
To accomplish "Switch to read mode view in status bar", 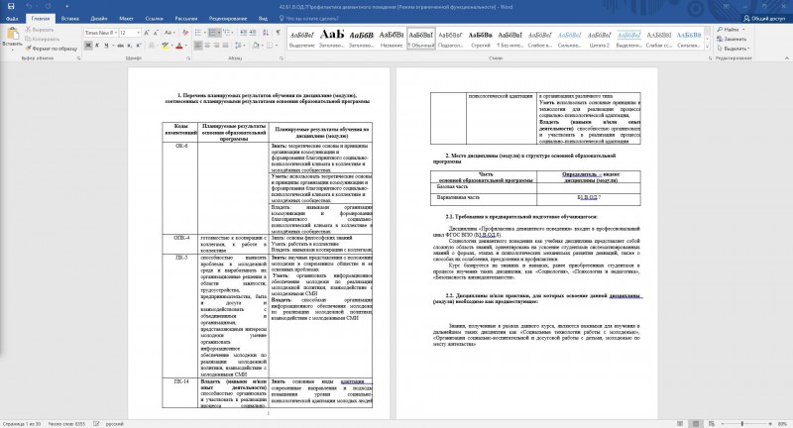I will click(680, 423).
